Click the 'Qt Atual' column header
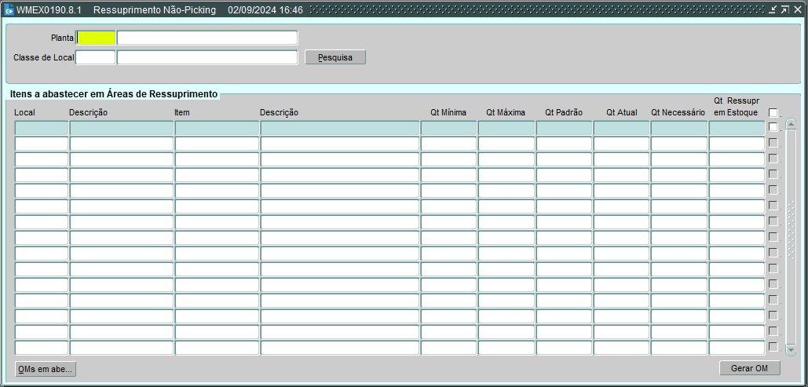The height and width of the screenshot is (387, 808). click(621, 112)
